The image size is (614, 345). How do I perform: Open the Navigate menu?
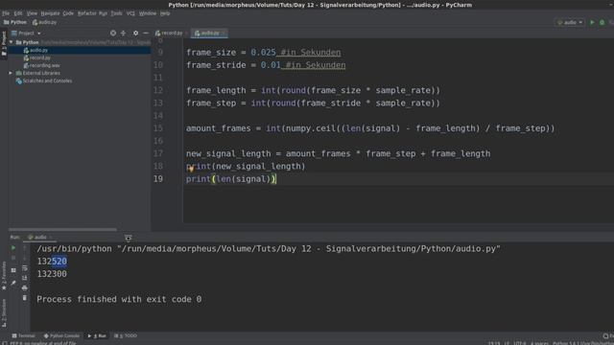coord(50,13)
